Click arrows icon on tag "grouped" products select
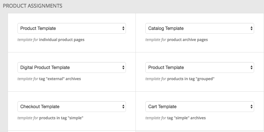264x132 pixels. coord(251,67)
